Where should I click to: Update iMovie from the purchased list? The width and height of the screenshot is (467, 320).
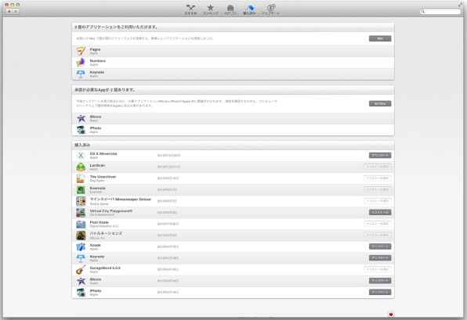(x=380, y=281)
